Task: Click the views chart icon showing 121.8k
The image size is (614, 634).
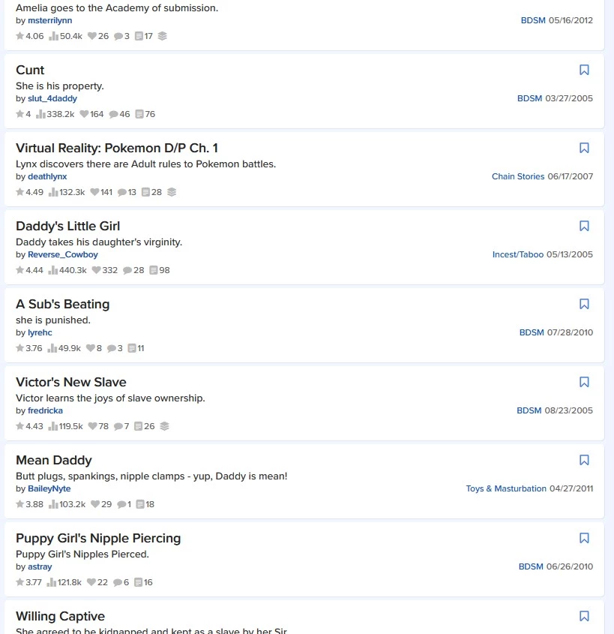Action: point(51,582)
